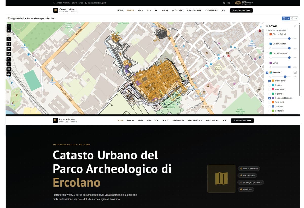This screenshot has height=208, width=304.
Task: Open GLOSSARIO in the top navigation
Action: coord(178,10)
